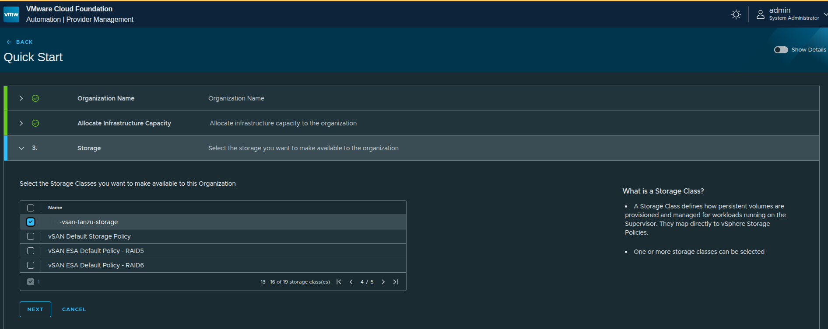Click the '13 - 16 of 19 storage class(es)' text
This screenshot has height=329, width=828.
295,282
